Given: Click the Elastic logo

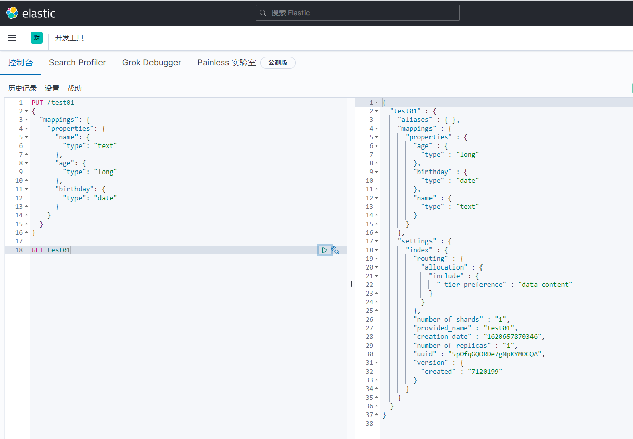Looking at the screenshot, I should click(x=31, y=13).
